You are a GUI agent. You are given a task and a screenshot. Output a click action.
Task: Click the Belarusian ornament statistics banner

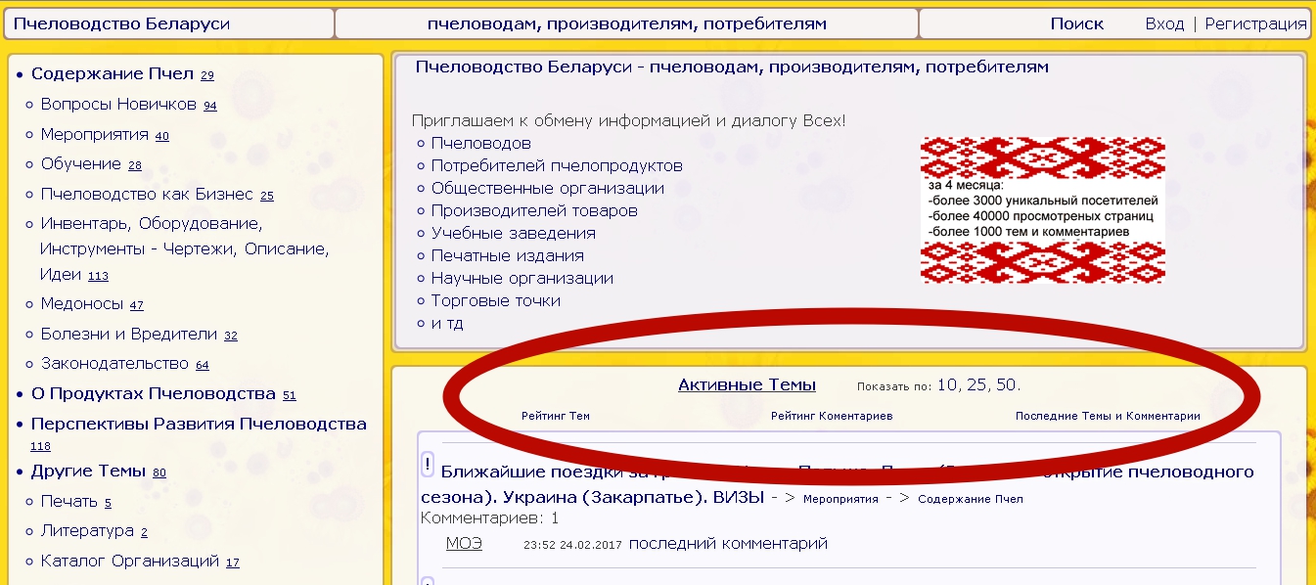click(1042, 210)
